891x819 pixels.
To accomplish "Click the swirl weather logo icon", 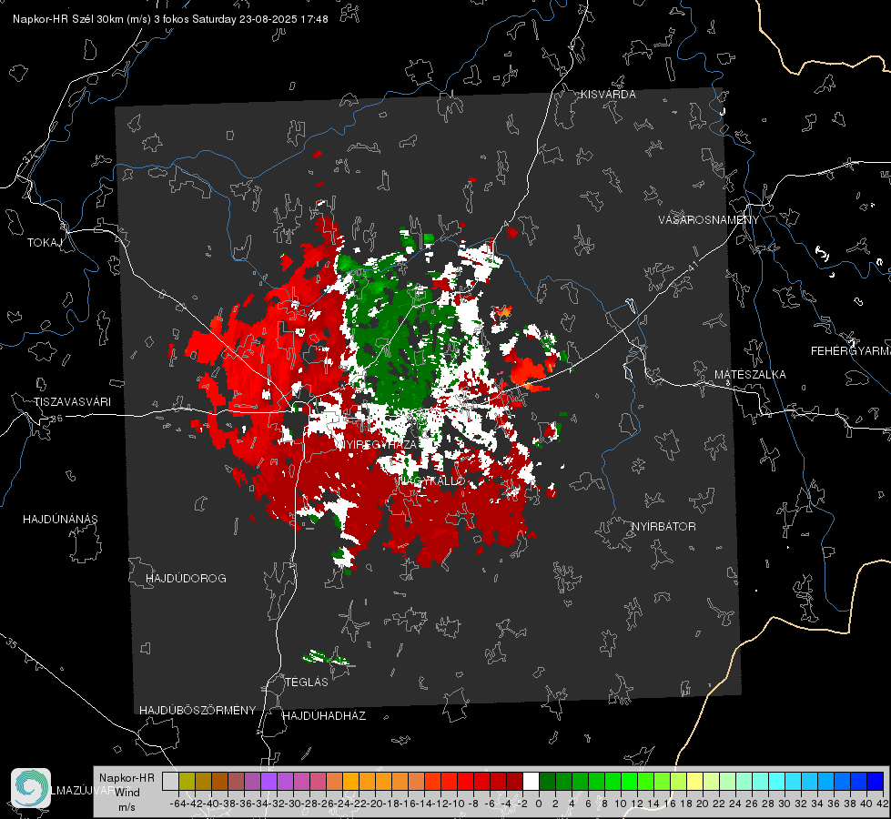I will (x=31, y=788).
